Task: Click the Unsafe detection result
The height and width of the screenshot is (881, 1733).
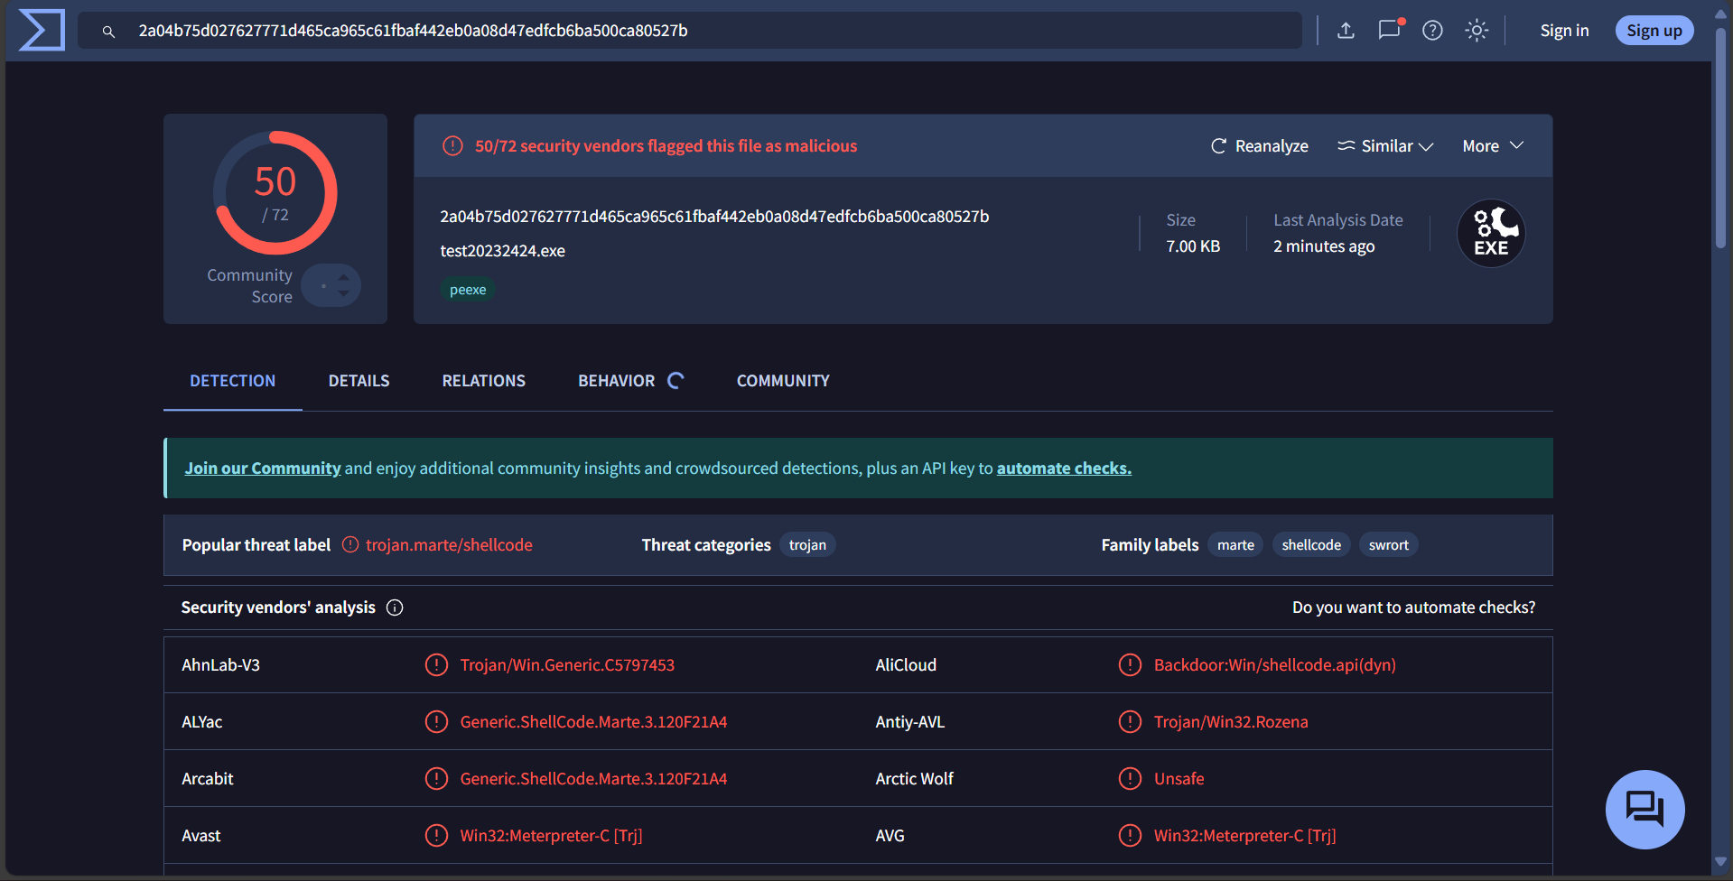Action: 1179,779
